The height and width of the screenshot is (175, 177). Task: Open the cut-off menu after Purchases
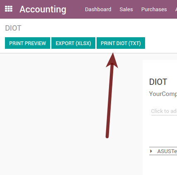[176, 10]
